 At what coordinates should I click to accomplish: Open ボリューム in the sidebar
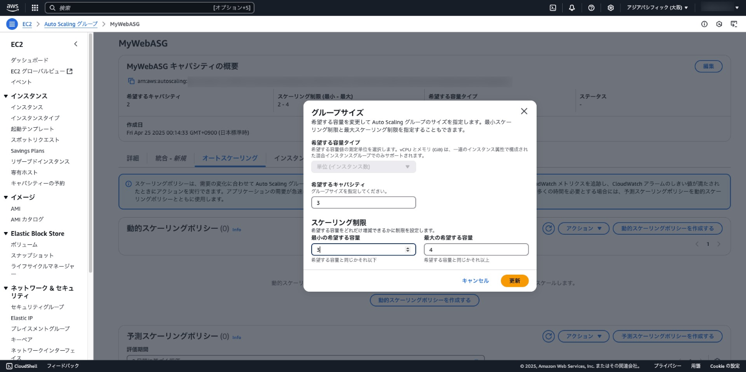click(24, 245)
